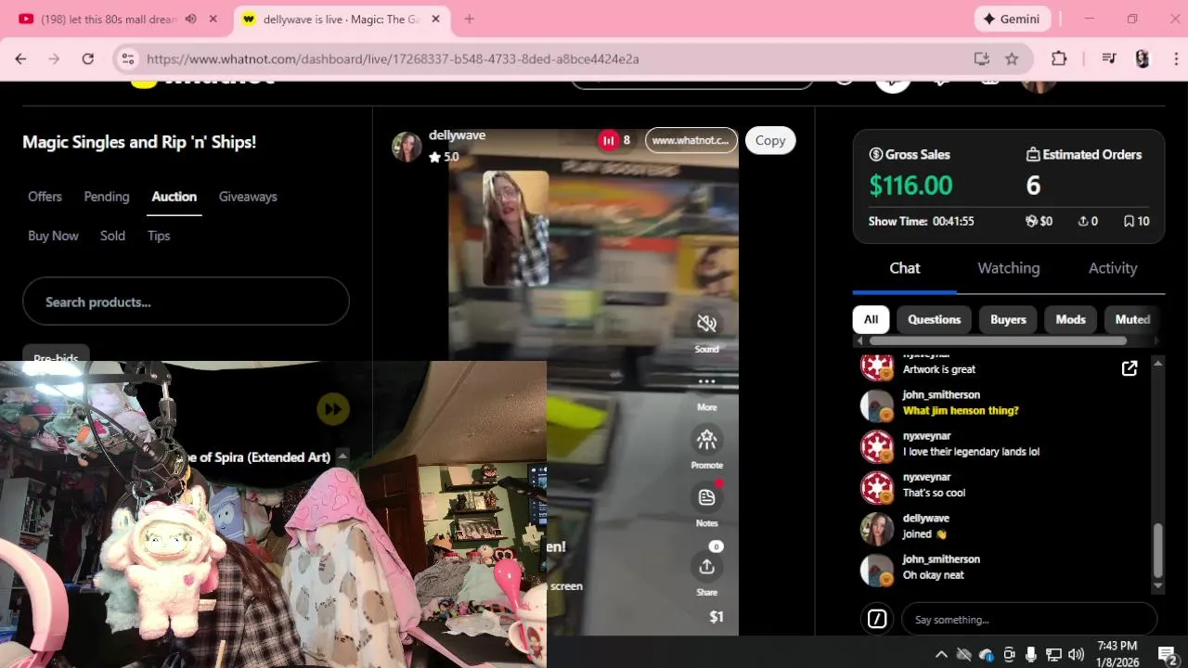
Task: Show hidden icons in system tray
Action: 941,654
